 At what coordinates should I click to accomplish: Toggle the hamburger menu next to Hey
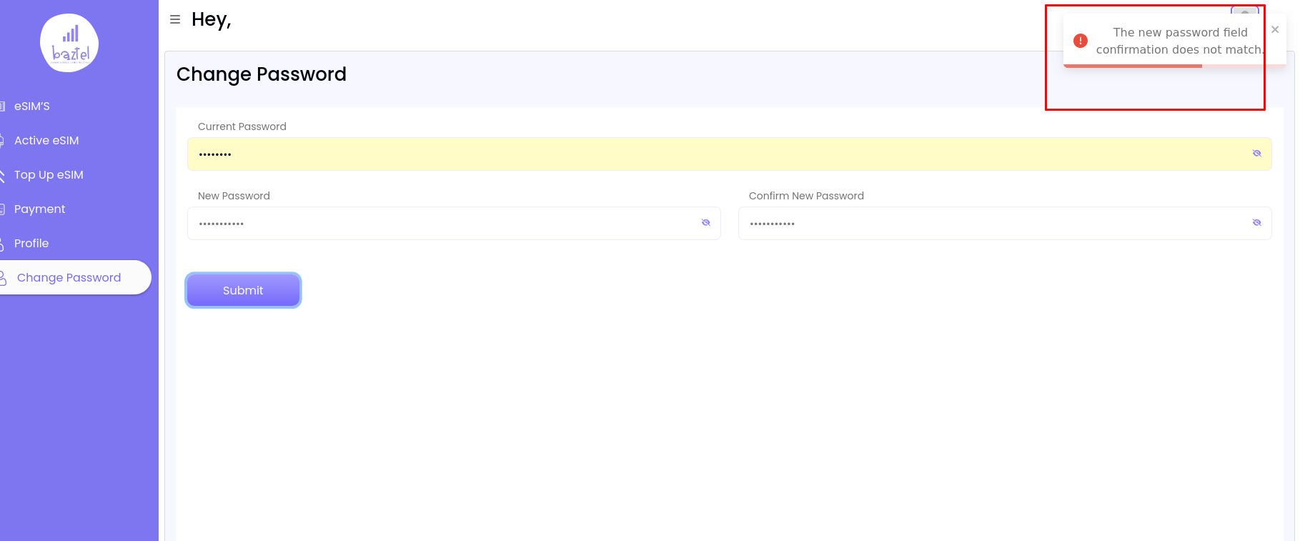coord(175,19)
